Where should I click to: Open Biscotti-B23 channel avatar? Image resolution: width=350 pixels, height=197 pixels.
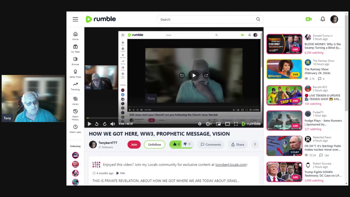(x=308, y=88)
